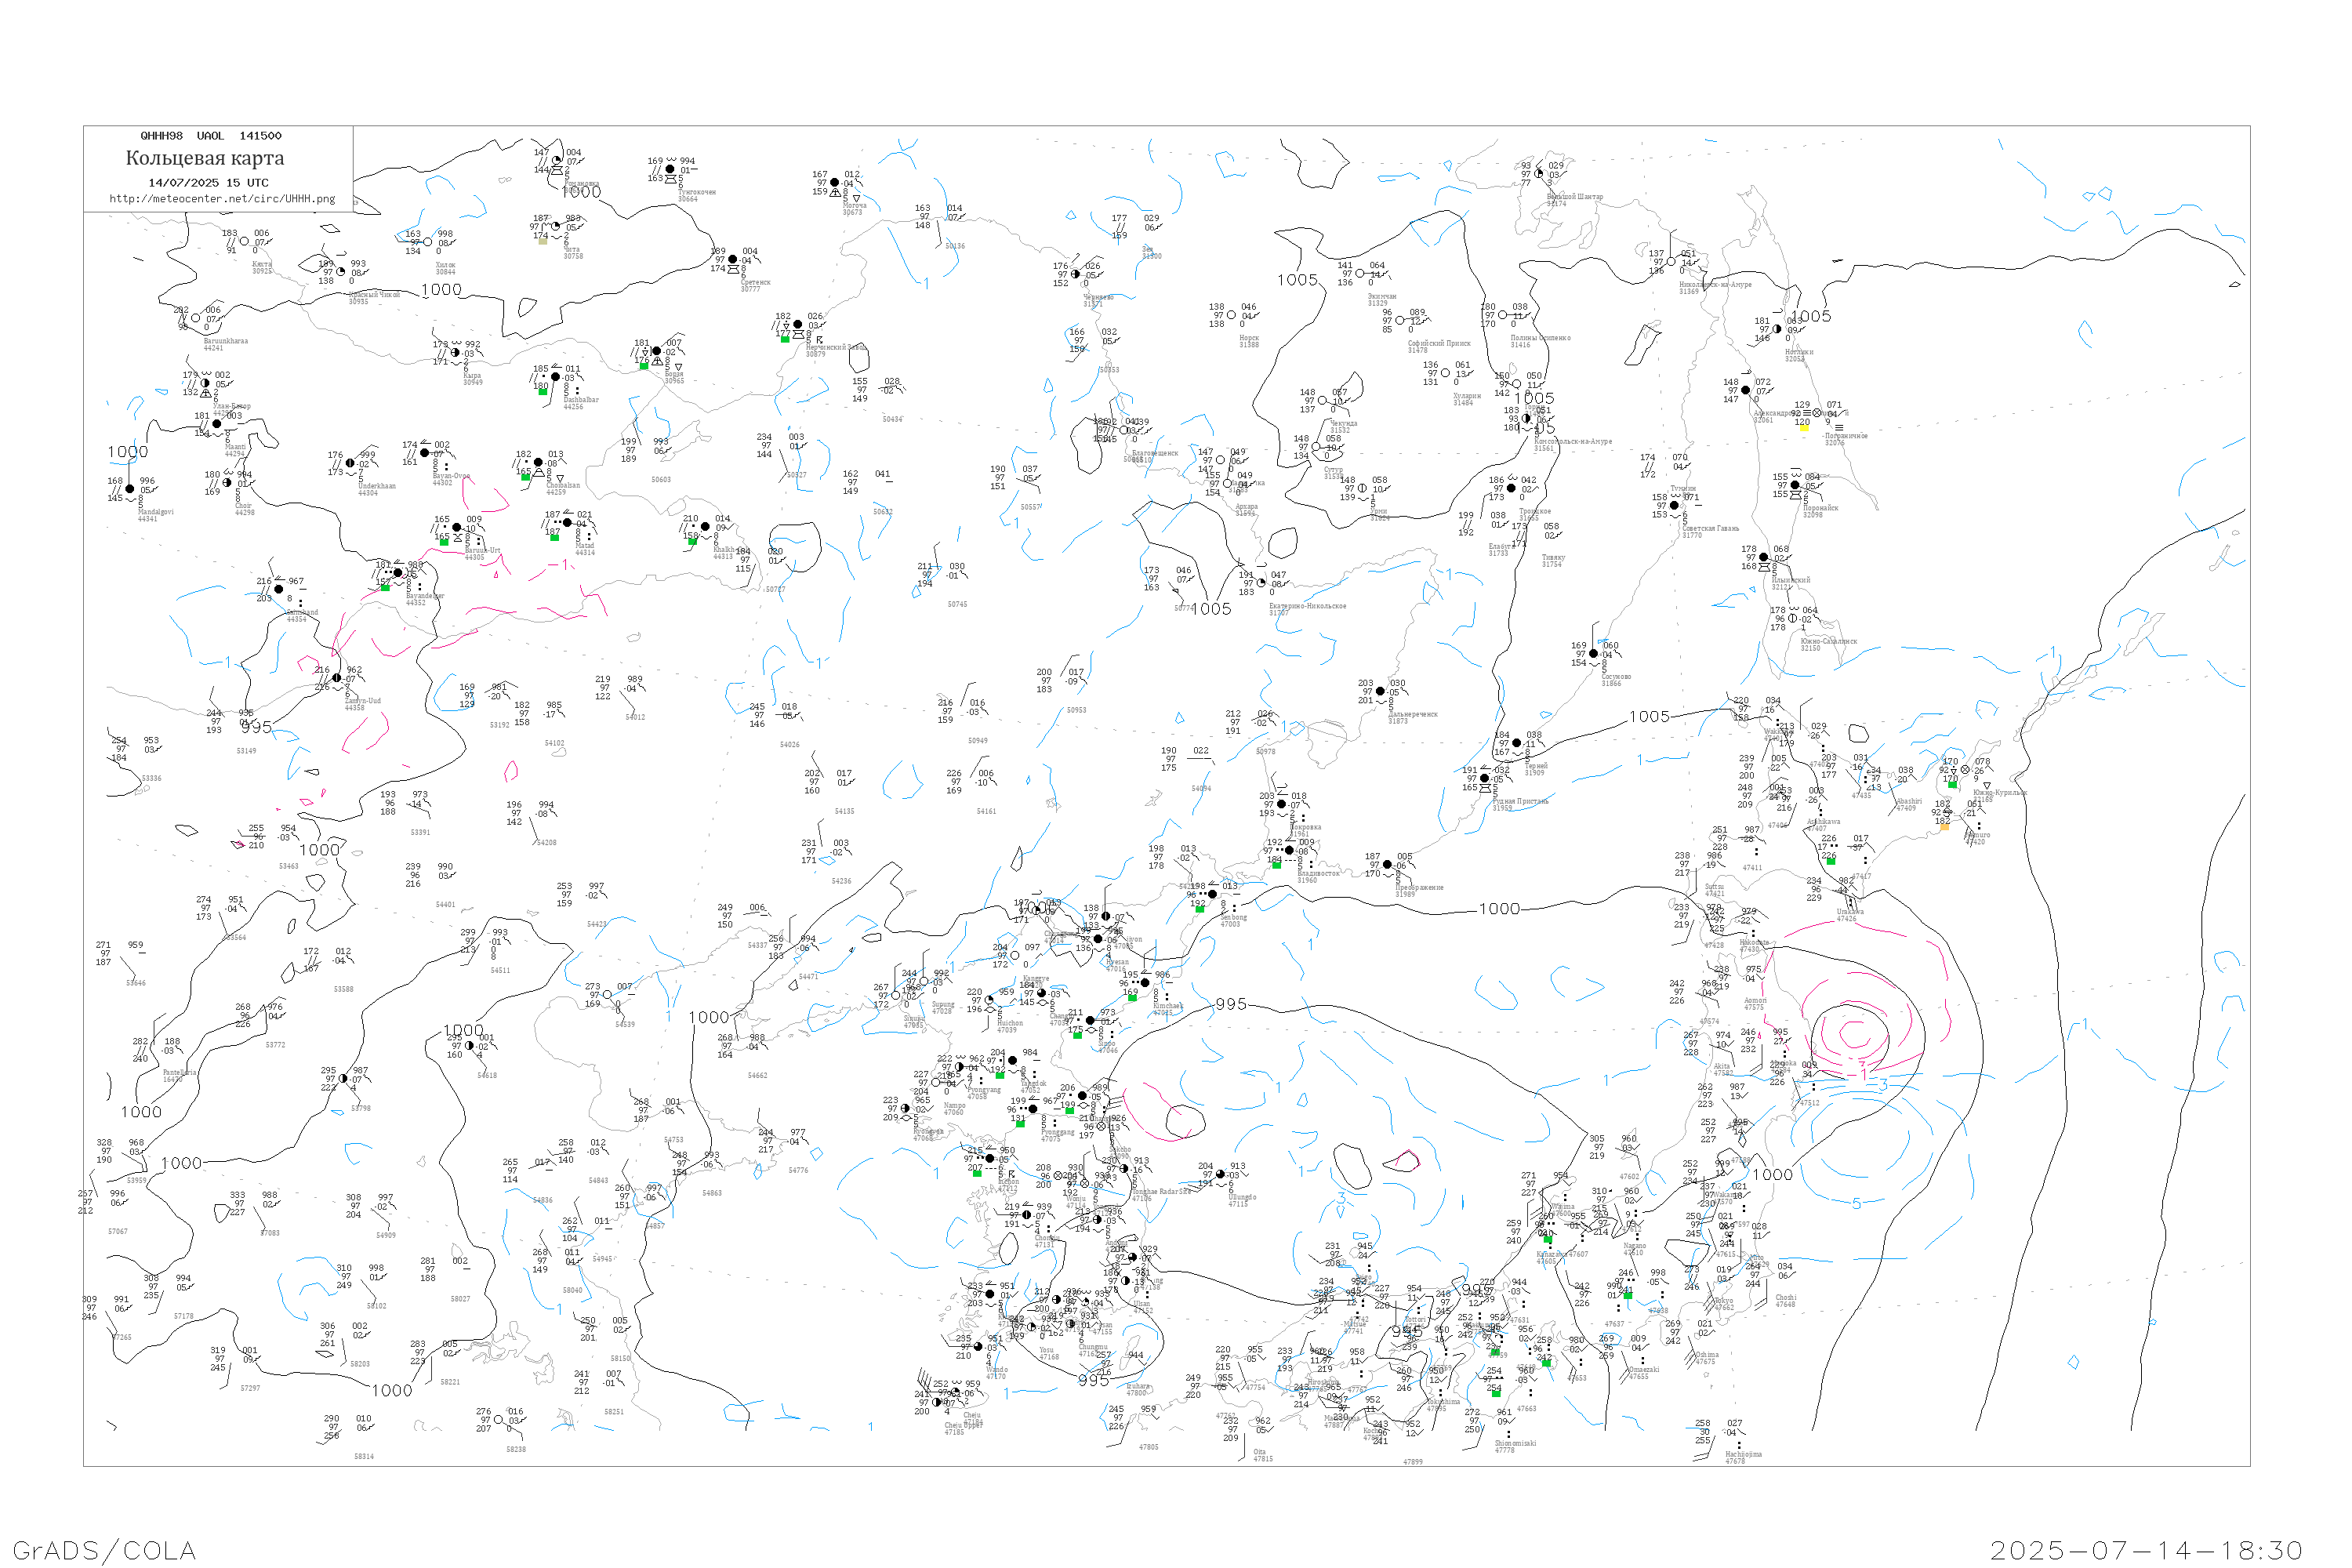Click the Южно-Сахалинск station name label
2352x1568 pixels.
pos(1829,641)
